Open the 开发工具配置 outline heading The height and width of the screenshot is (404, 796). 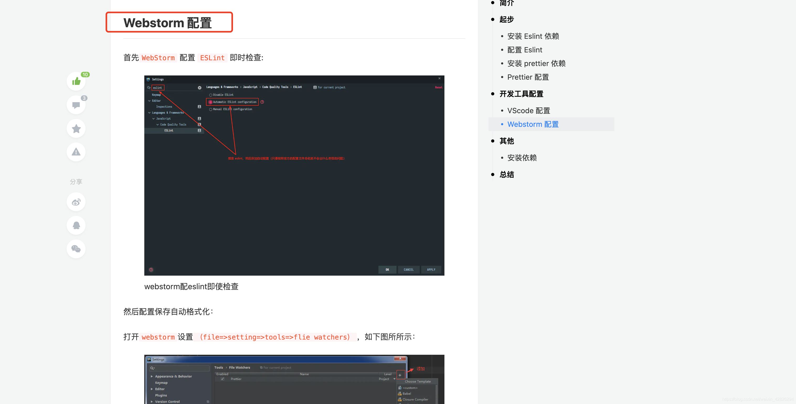521,94
